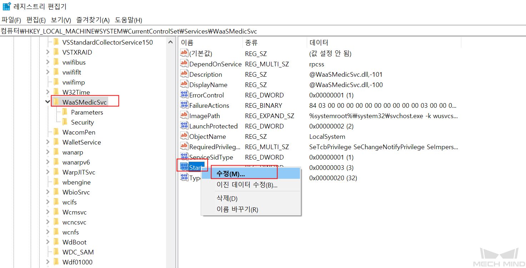Click the folder icon of wcifs key
The width and height of the screenshot is (526, 268).
tap(56, 202)
